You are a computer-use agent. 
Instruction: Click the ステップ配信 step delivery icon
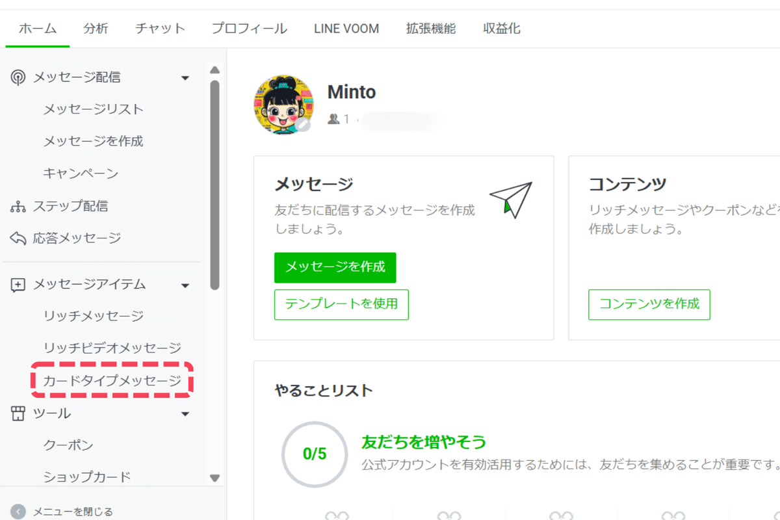pos(18,206)
